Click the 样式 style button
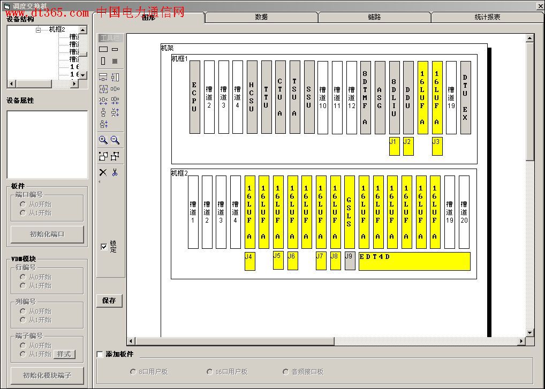Viewport: 545px width, 389px height. [64, 354]
